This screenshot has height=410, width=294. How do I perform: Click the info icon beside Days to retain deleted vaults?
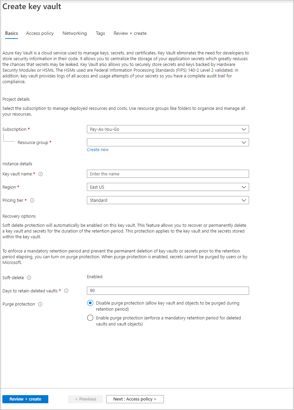[x=66, y=291]
